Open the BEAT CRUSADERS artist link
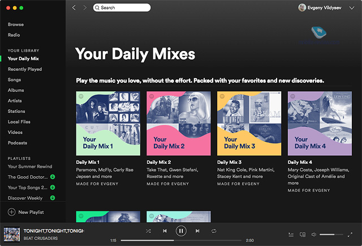 41,238
